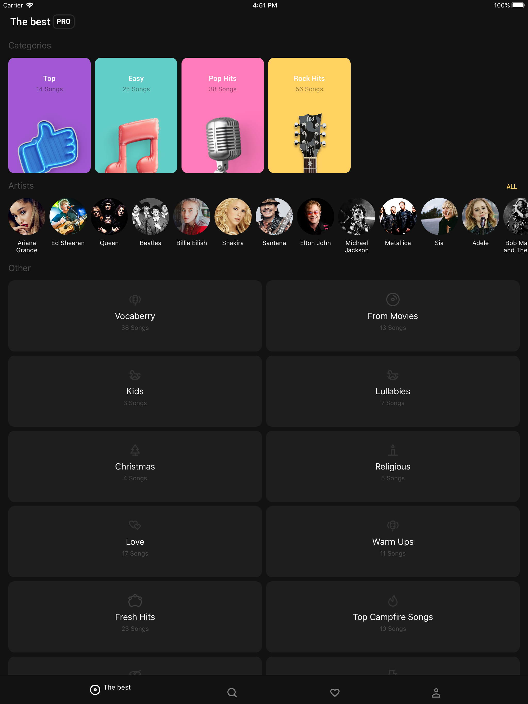Screen dimensions: 528x704
Task: Choose Metallica from the artists row
Action: pos(398,217)
